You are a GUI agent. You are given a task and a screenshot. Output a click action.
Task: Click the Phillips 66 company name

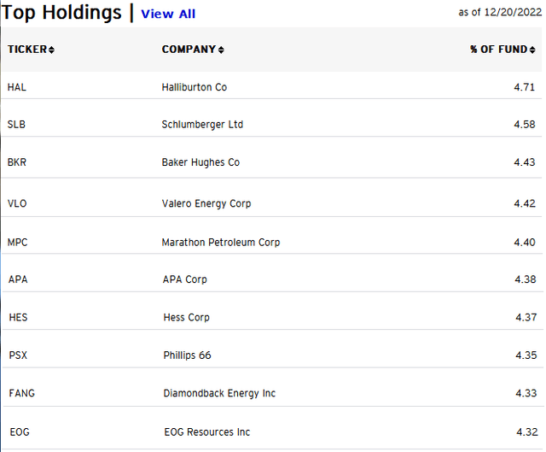click(x=188, y=355)
